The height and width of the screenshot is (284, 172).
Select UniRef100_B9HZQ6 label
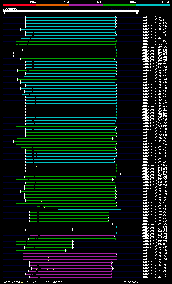click(155, 53)
